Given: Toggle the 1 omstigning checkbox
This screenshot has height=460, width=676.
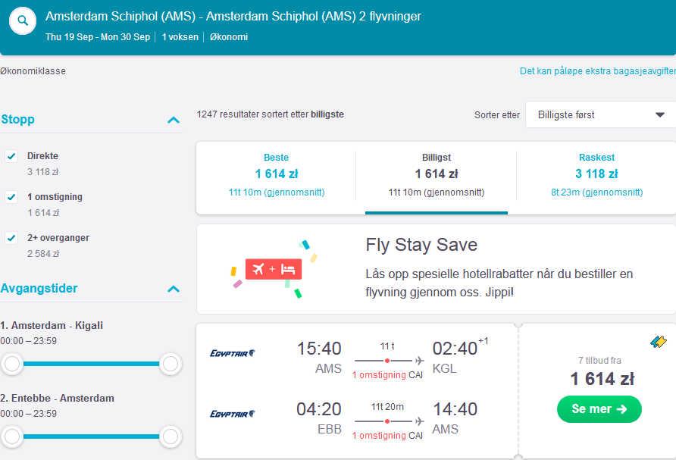Looking at the screenshot, I should 11,197.
